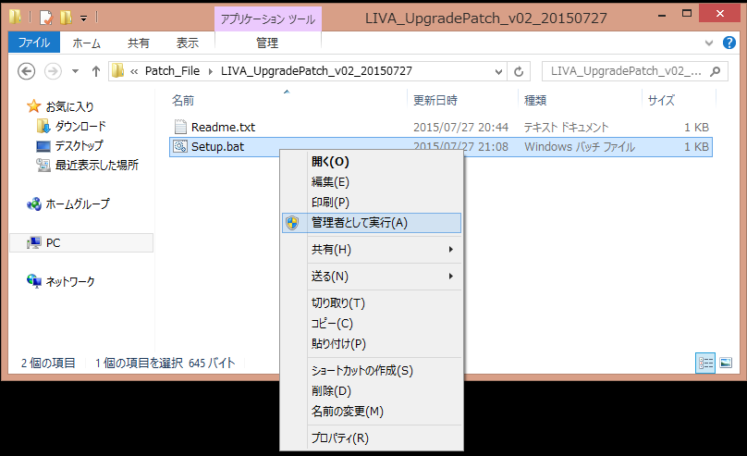Select the Setup.bat file name
Image resolution: width=747 pixels, height=456 pixels.
point(217,147)
